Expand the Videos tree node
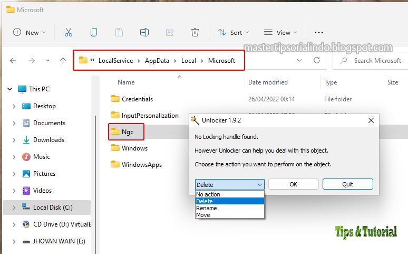408x254 pixels. [x=14, y=191]
